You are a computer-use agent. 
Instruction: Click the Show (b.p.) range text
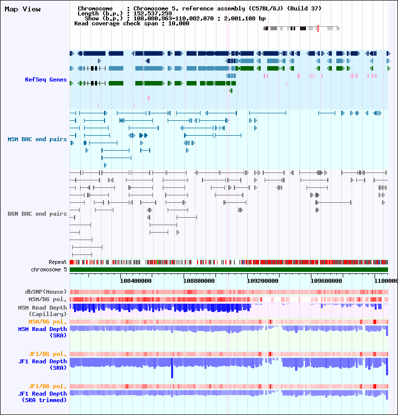[175, 18]
